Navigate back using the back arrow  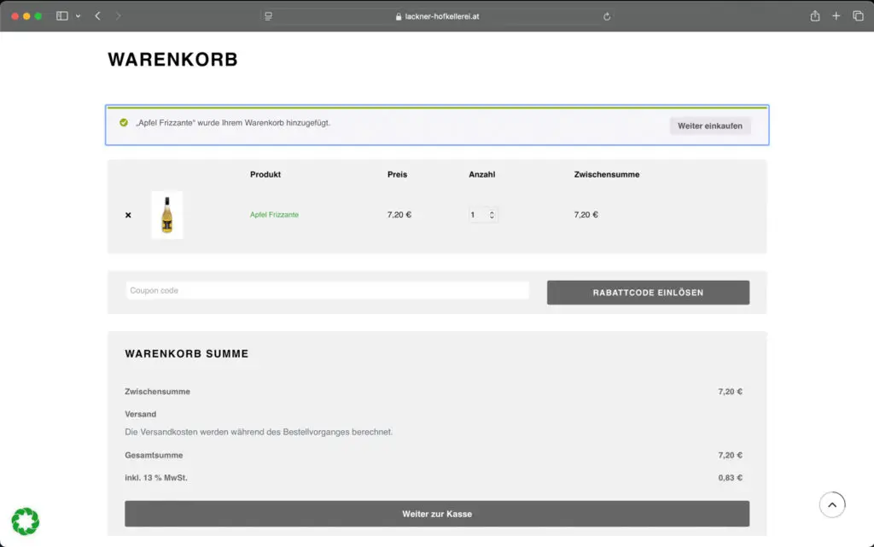point(96,15)
